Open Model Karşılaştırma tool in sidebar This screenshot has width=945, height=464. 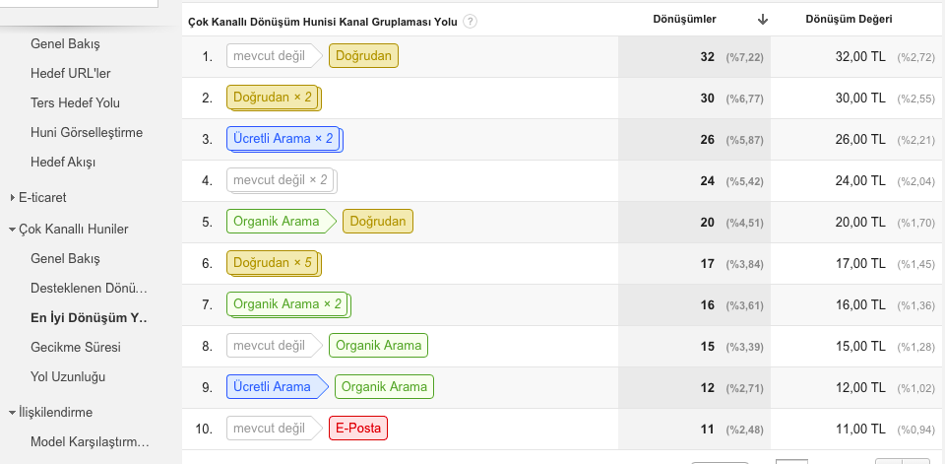coord(90,441)
